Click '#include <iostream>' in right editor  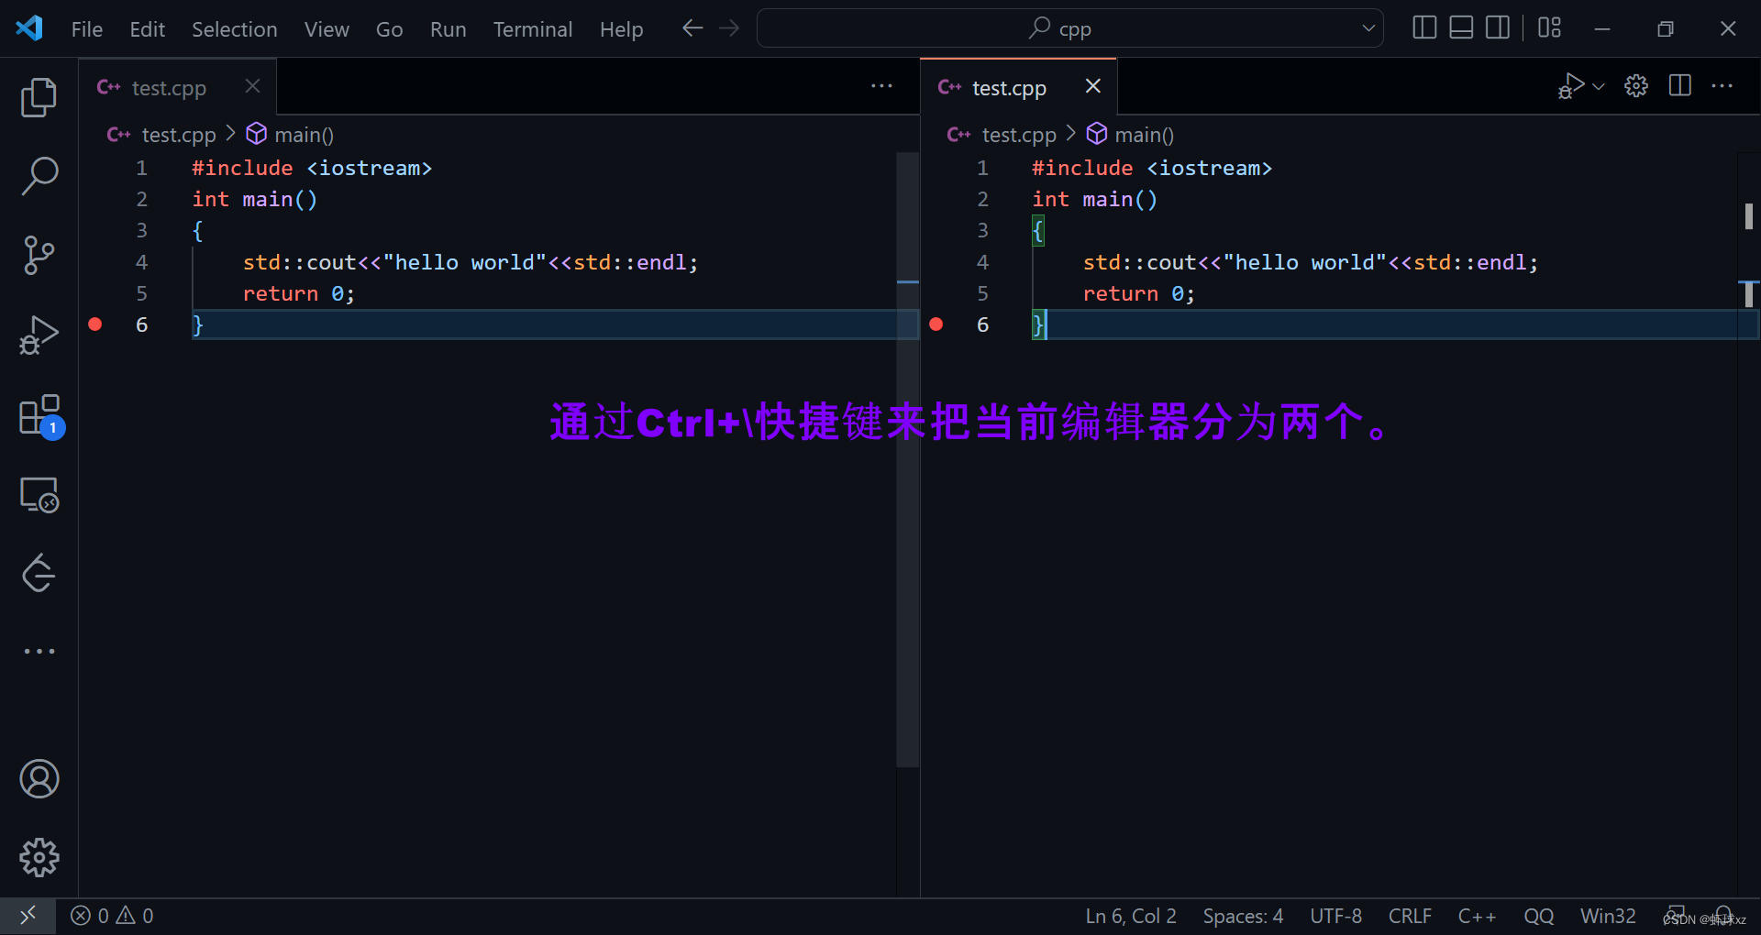(x=1151, y=168)
